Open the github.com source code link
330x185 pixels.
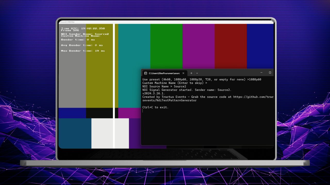coord(253,97)
